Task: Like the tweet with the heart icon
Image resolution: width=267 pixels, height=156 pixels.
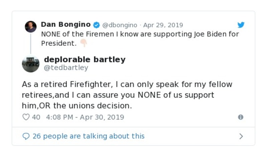Action: click(x=26, y=117)
